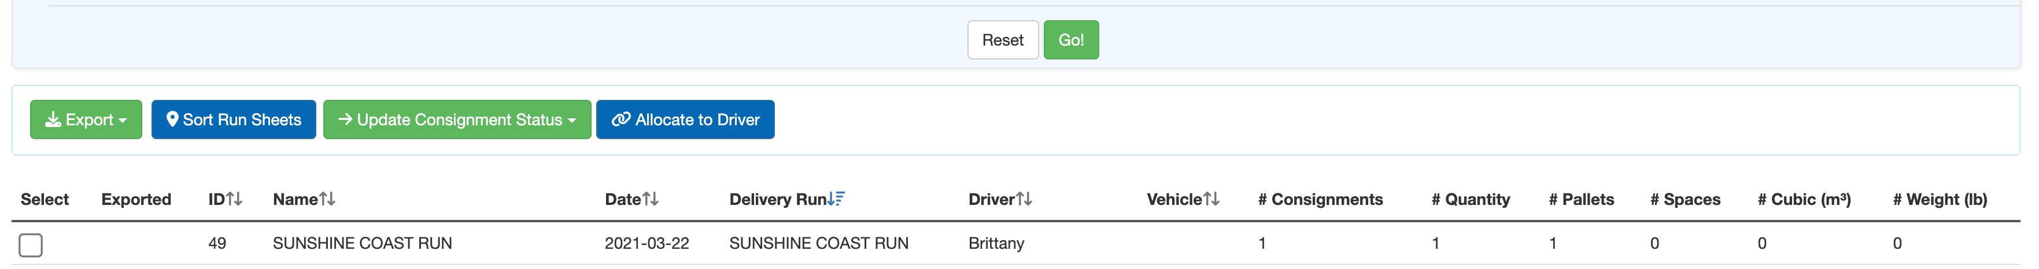Image resolution: width=2039 pixels, height=269 pixels.
Task: Click the download icon on Export button
Action: click(53, 119)
